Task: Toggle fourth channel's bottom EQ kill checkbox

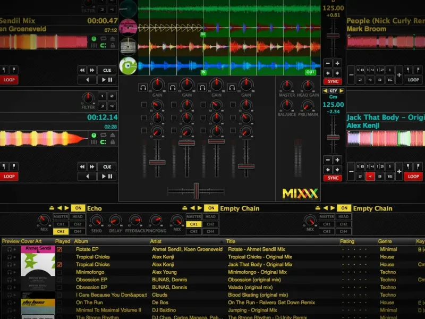Action: coord(233,130)
